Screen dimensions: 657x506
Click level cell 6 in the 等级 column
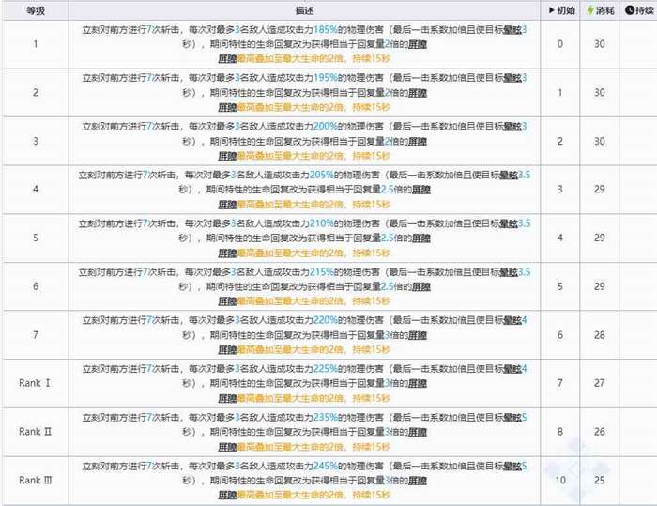36,286
